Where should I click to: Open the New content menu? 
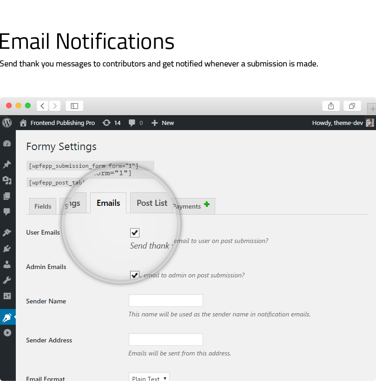[163, 123]
